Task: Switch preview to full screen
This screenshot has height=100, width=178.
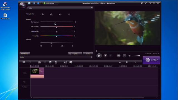Action: [124, 56]
